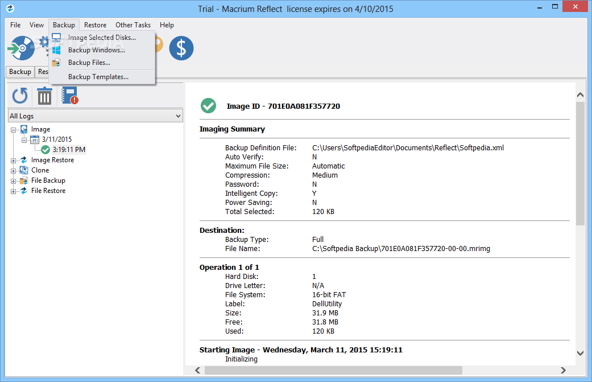Screen dimensions: 592x382
Task: Click the File Restore node icon
Action: pyautogui.click(x=24, y=191)
